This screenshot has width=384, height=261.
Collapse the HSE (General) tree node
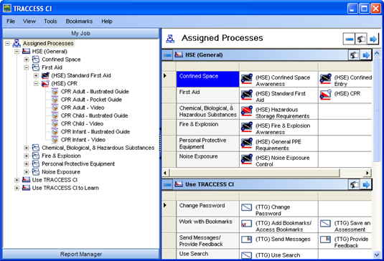(x=17, y=52)
